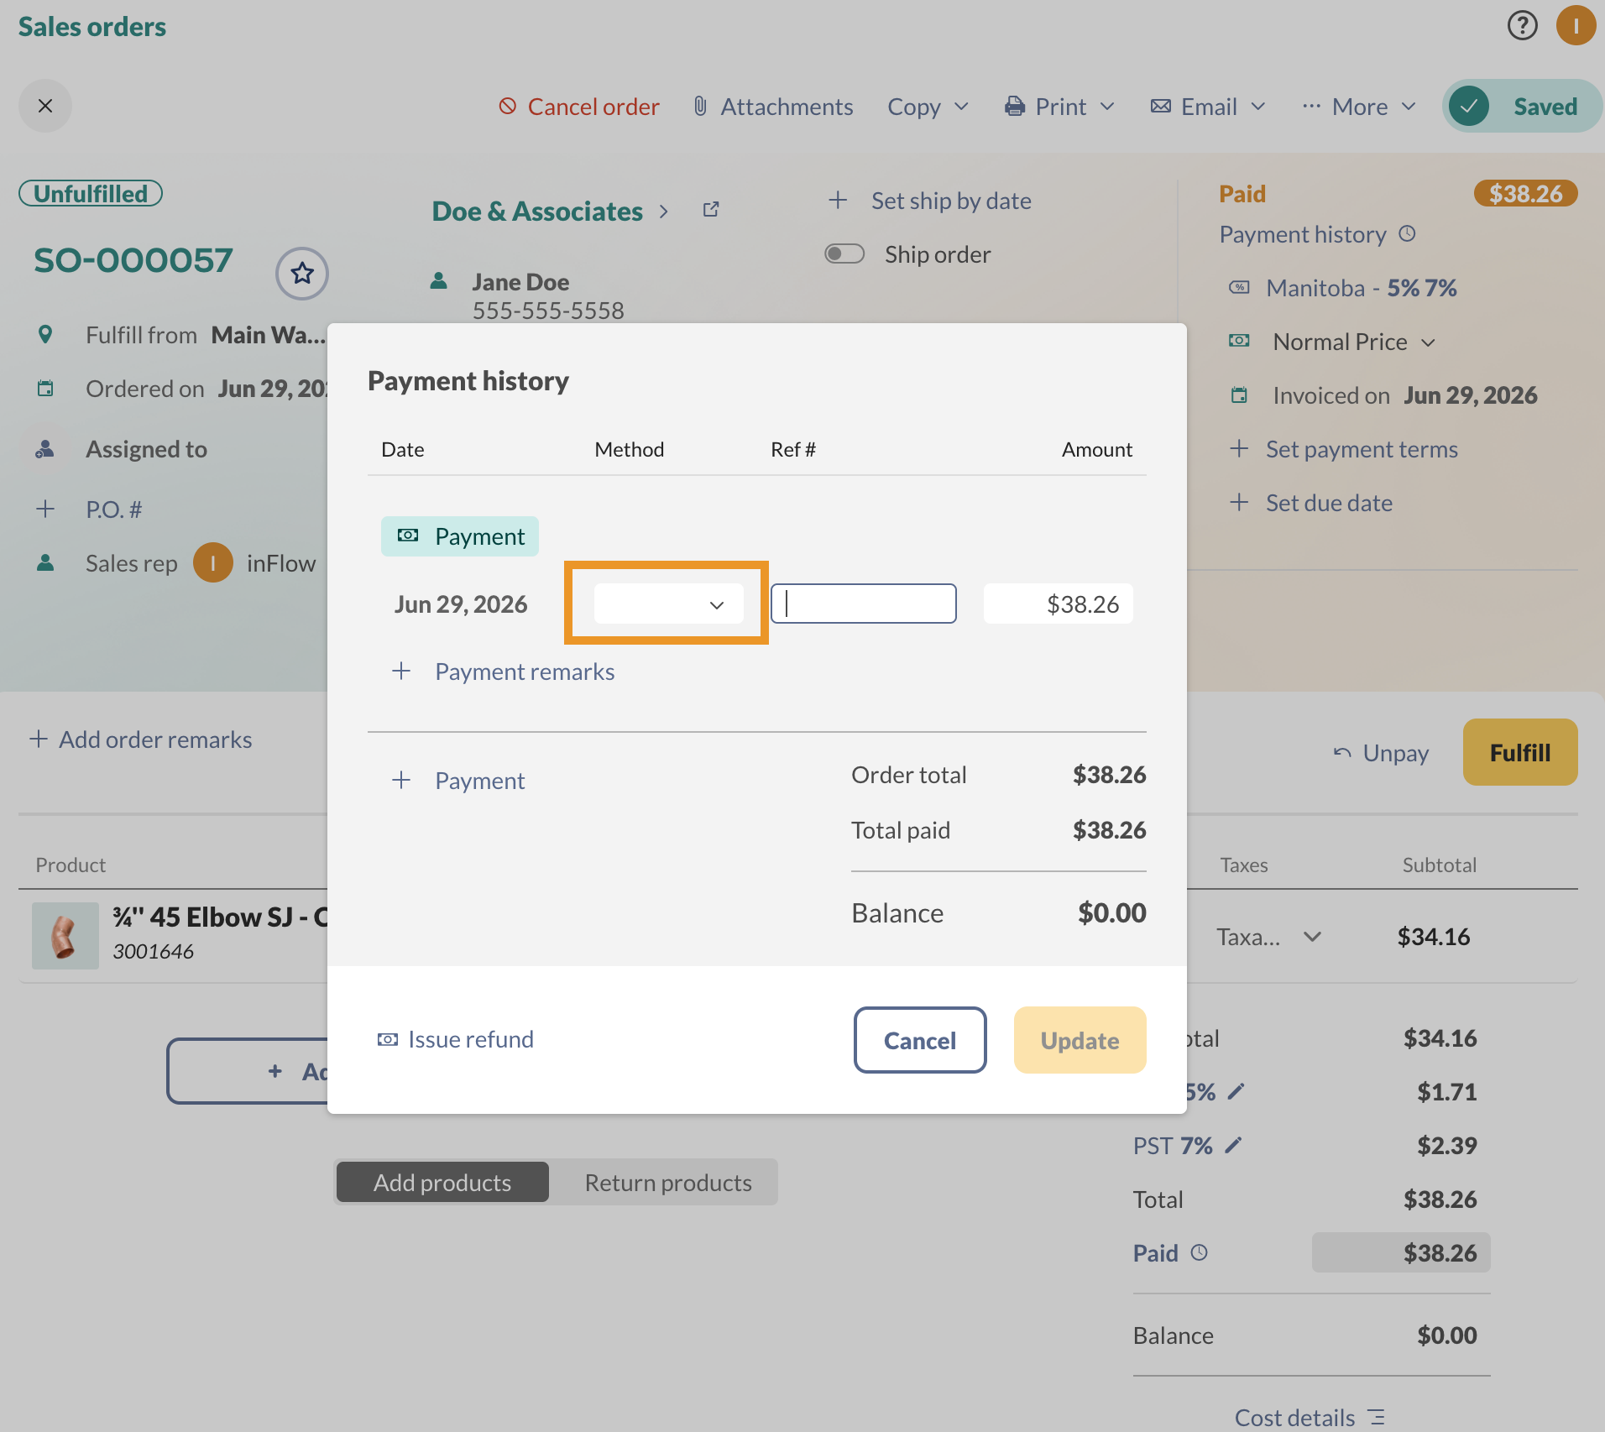Click the Payment history link in side panel
This screenshot has width=1605, height=1432.
pyautogui.click(x=1303, y=234)
